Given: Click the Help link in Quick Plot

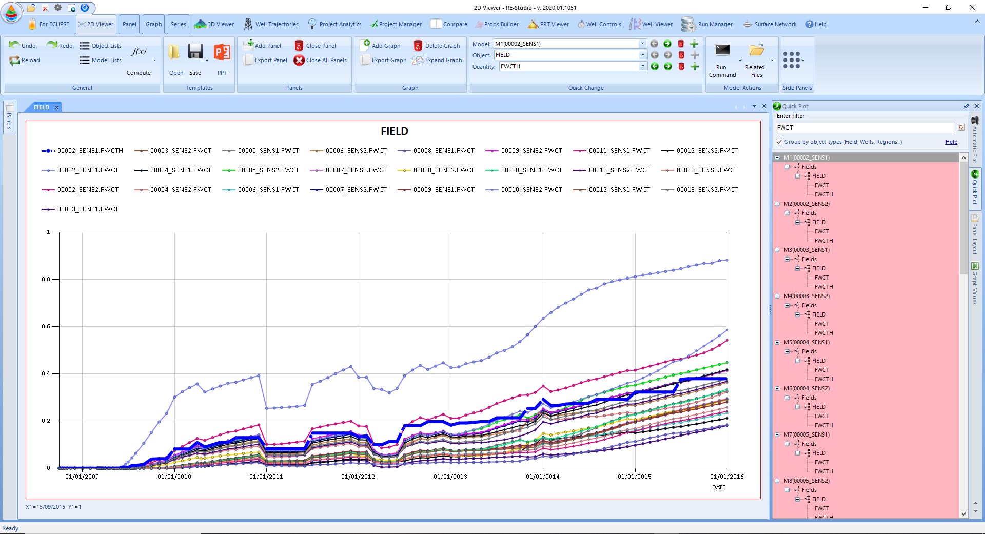Looking at the screenshot, I should tap(951, 142).
